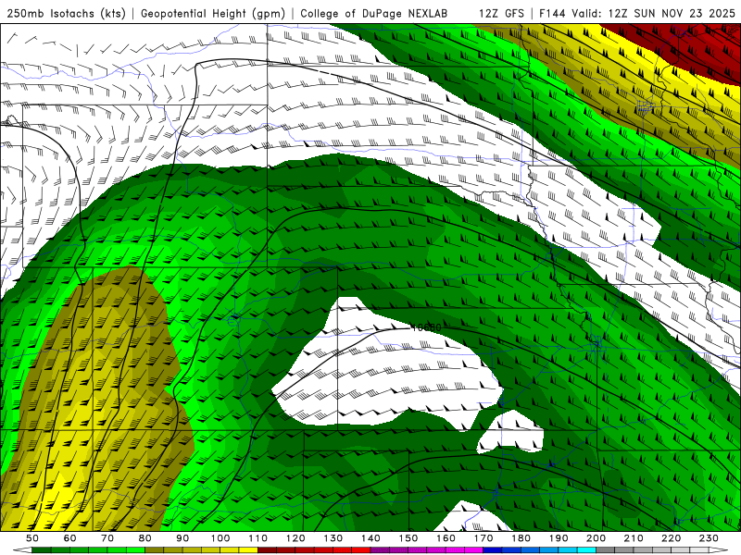Click the dark red swatch starting at 110
The width and height of the screenshot is (741, 555).
[x=267, y=550]
